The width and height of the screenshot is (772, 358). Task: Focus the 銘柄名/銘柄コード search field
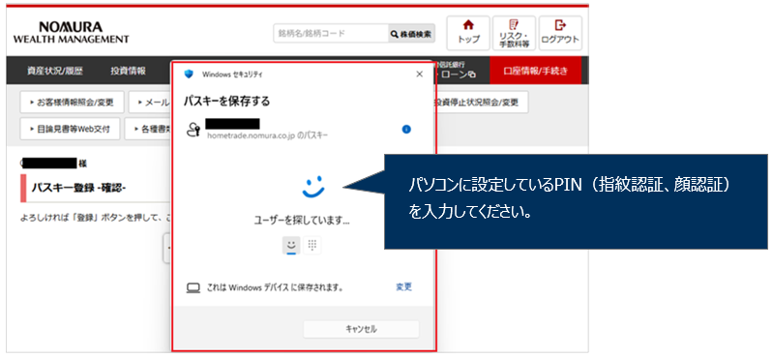click(x=331, y=34)
